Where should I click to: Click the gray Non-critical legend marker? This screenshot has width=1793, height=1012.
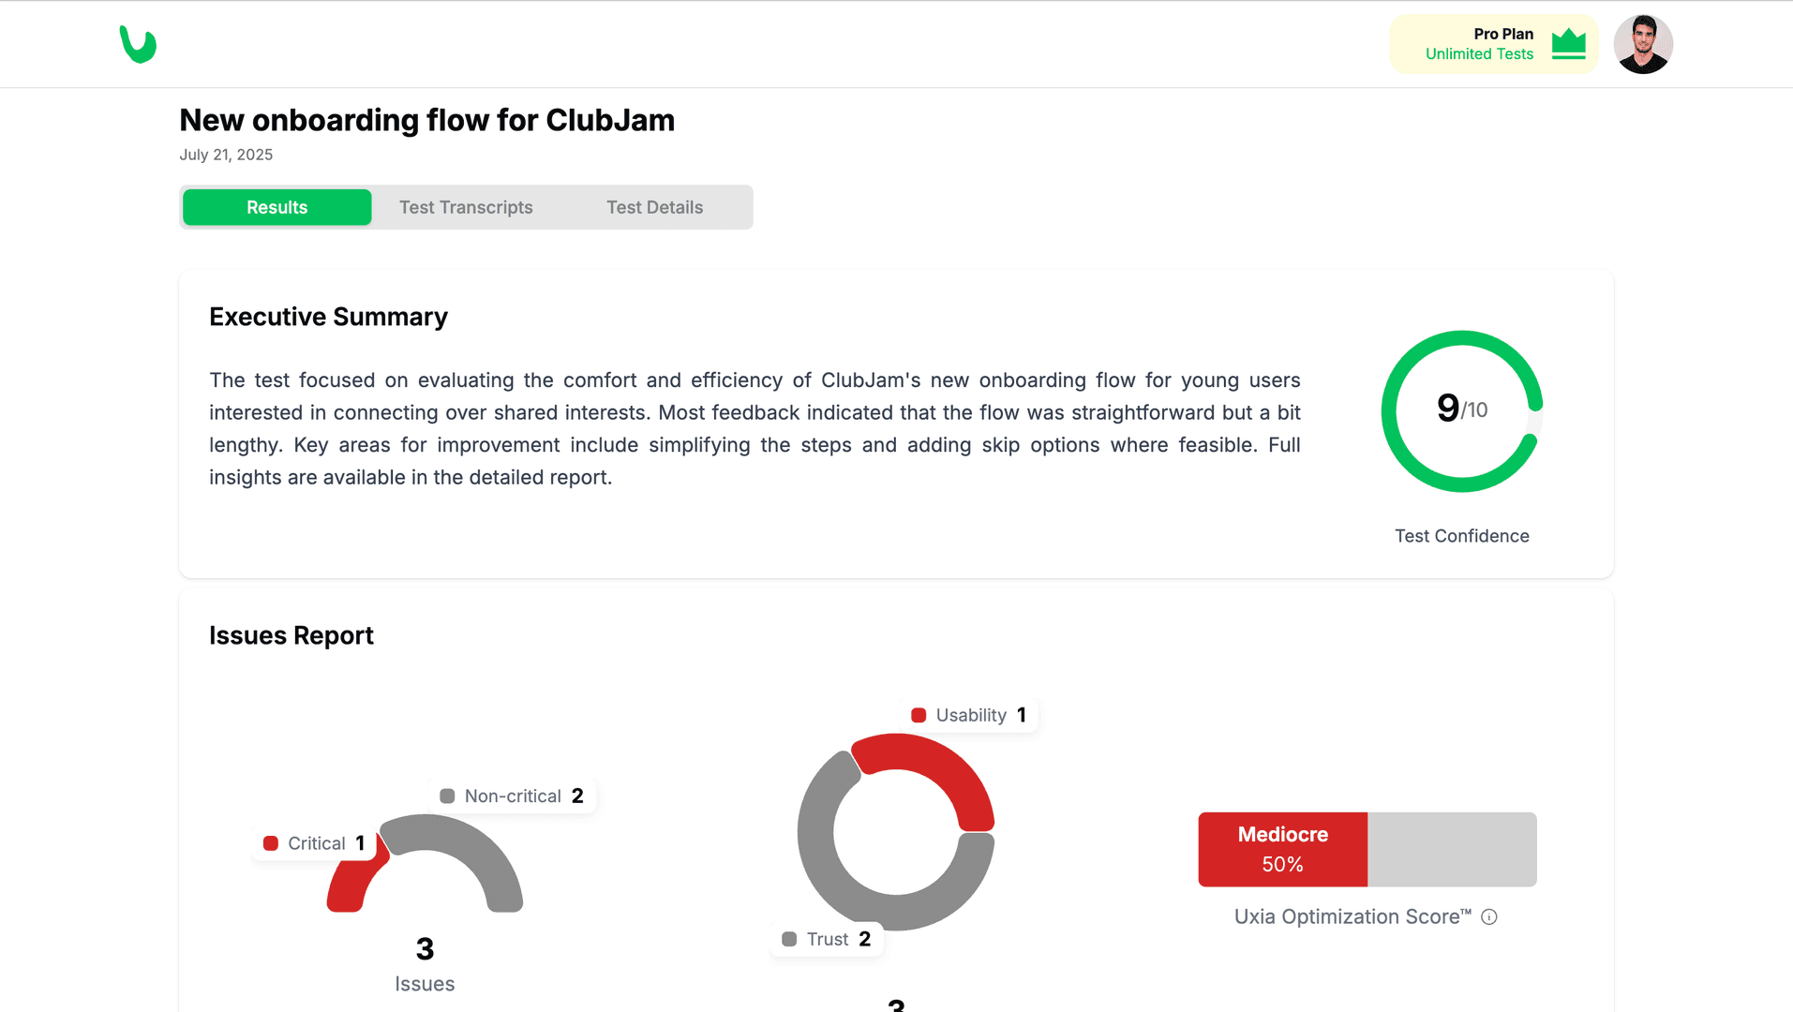447,796
